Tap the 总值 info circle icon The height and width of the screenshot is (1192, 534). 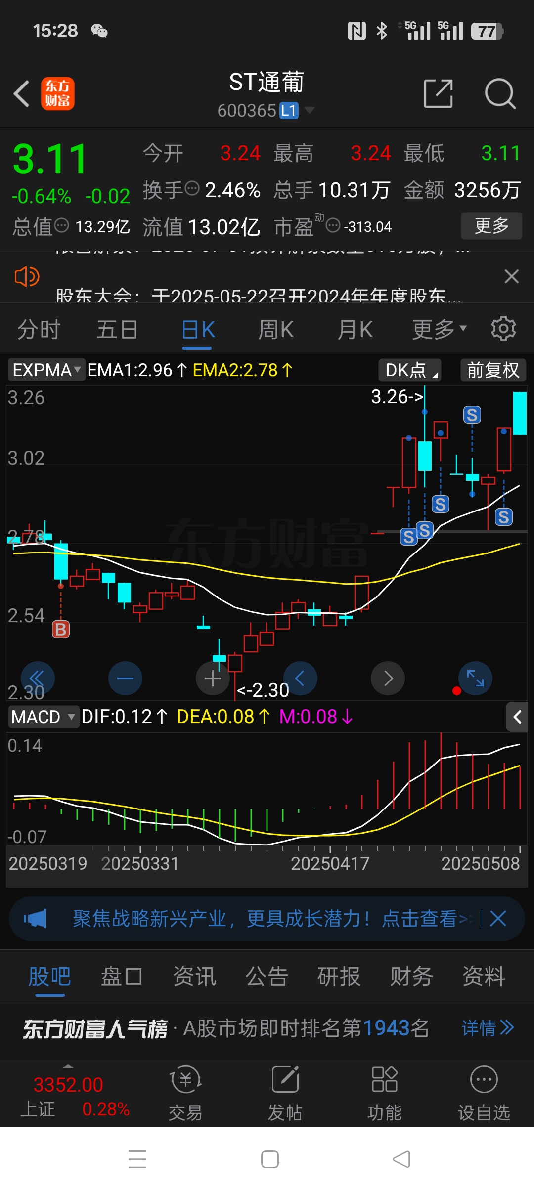pyautogui.click(x=61, y=225)
